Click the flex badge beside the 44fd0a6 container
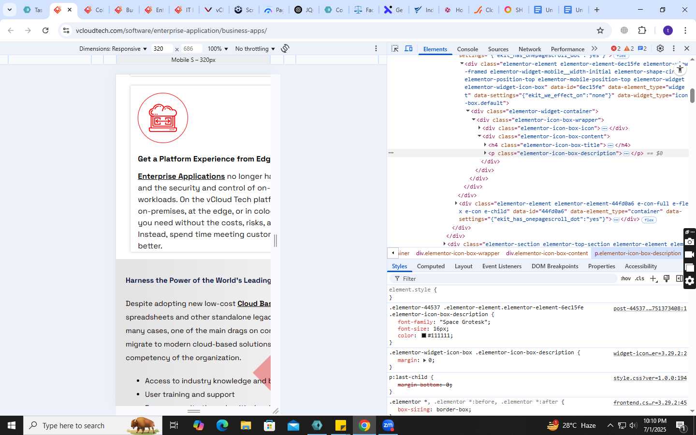This screenshot has height=435, width=696. (649, 220)
